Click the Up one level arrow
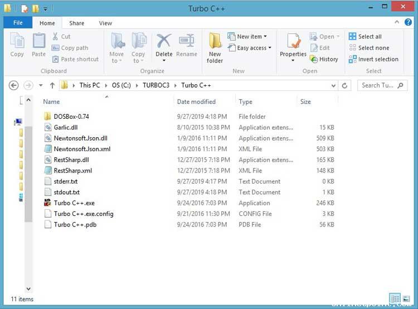This screenshot has width=418, height=309. click(52, 85)
